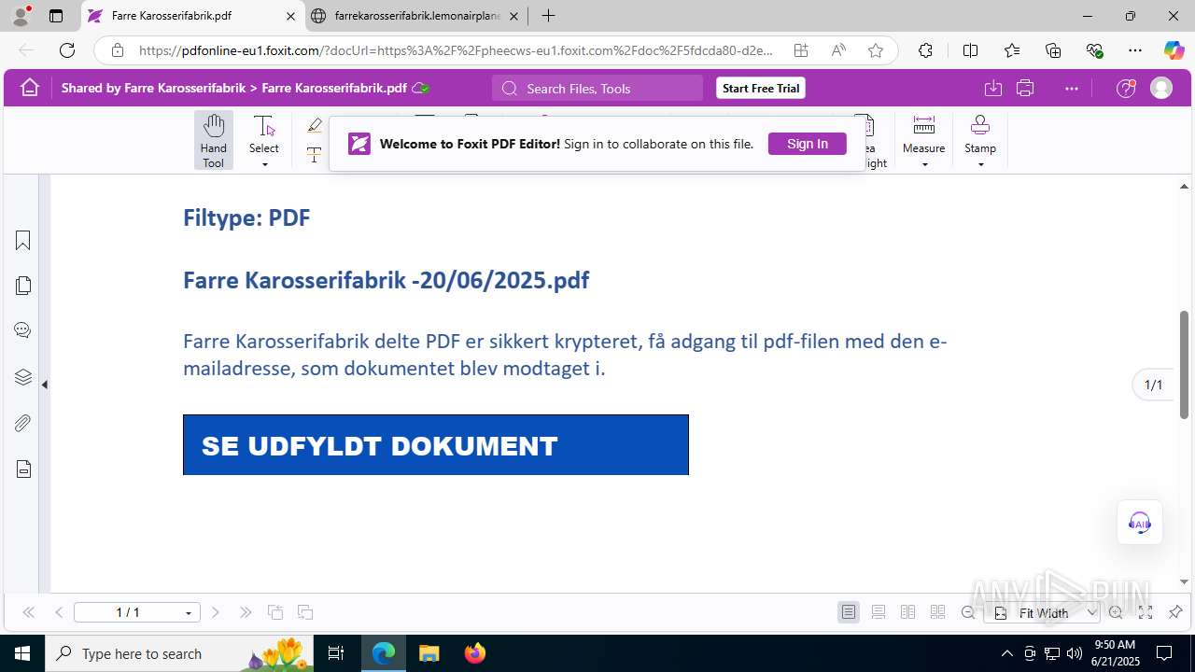Open the Attachments paperclip panel
The width and height of the screenshot is (1195, 672).
tap(23, 424)
